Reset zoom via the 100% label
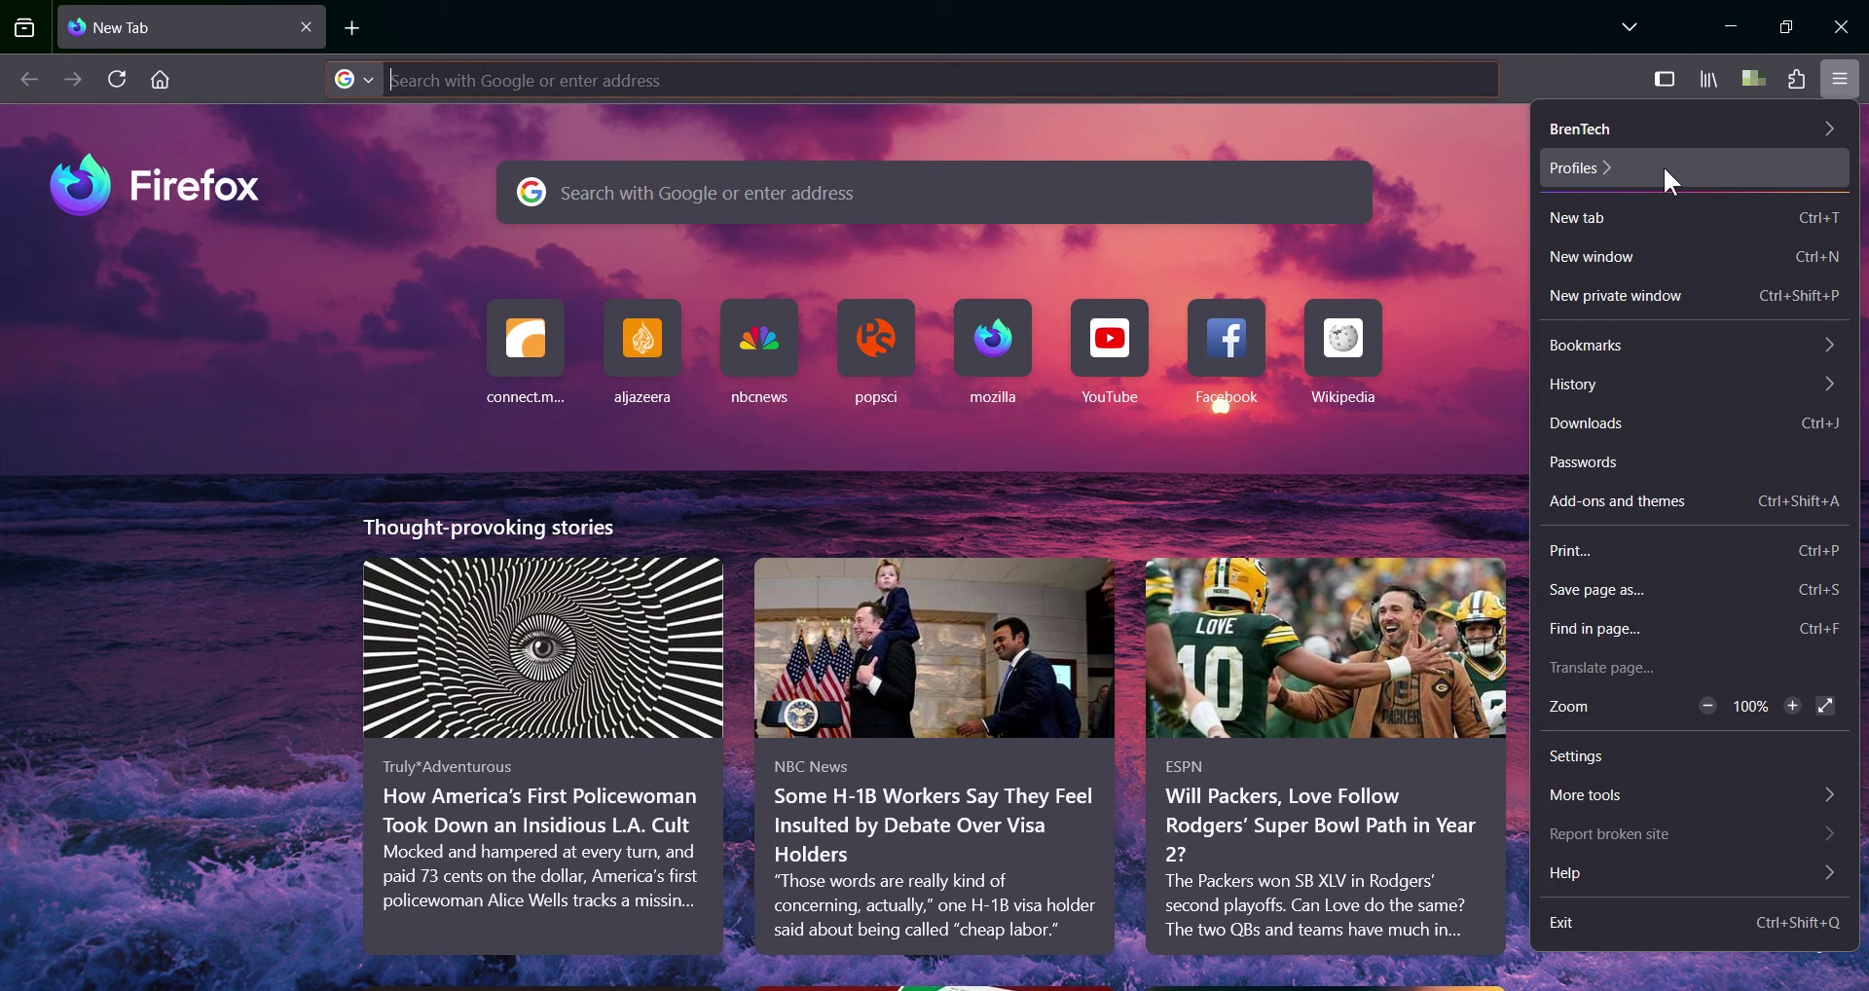Viewport: 1869px width, 991px height. click(x=1750, y=708)
